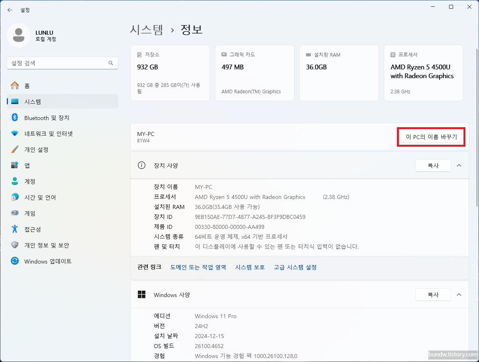Open the 그래픽 카드 497 MB card
This screenshot has width=479, height=362.
click(255, 73)
